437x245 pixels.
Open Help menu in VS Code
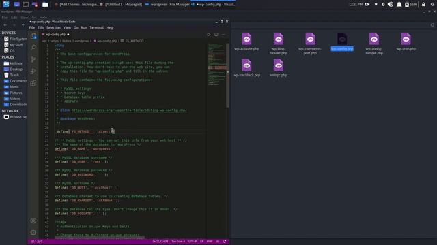click(x=110, y=28)
